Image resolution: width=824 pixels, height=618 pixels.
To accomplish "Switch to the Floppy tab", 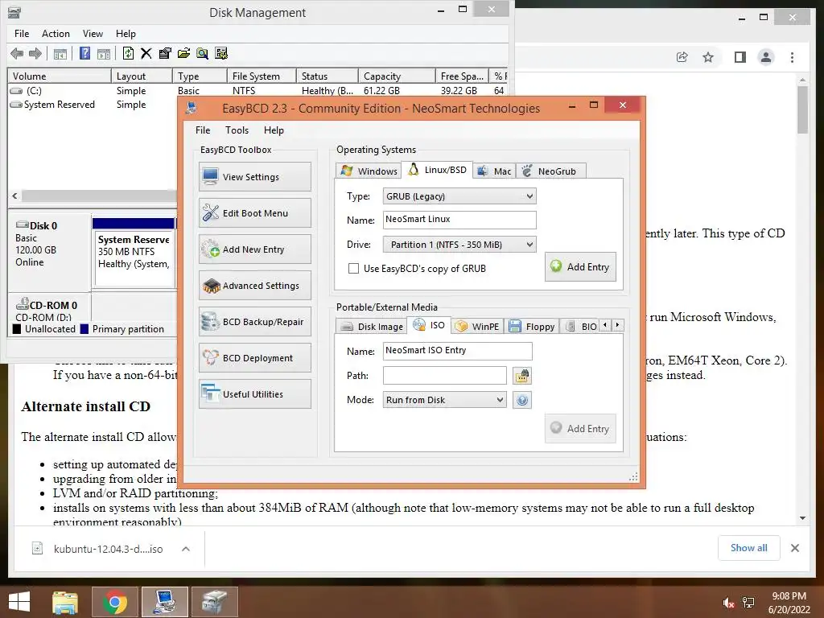I will (532, 327).
